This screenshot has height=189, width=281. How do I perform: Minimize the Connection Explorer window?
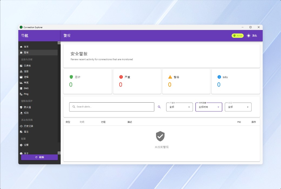(x=242, y=27)
